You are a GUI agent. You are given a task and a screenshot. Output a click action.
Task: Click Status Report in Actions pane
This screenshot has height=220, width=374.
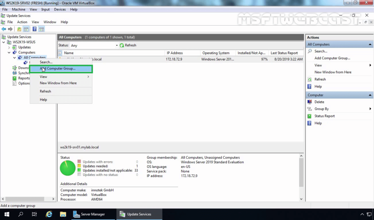tap(324, 116)
